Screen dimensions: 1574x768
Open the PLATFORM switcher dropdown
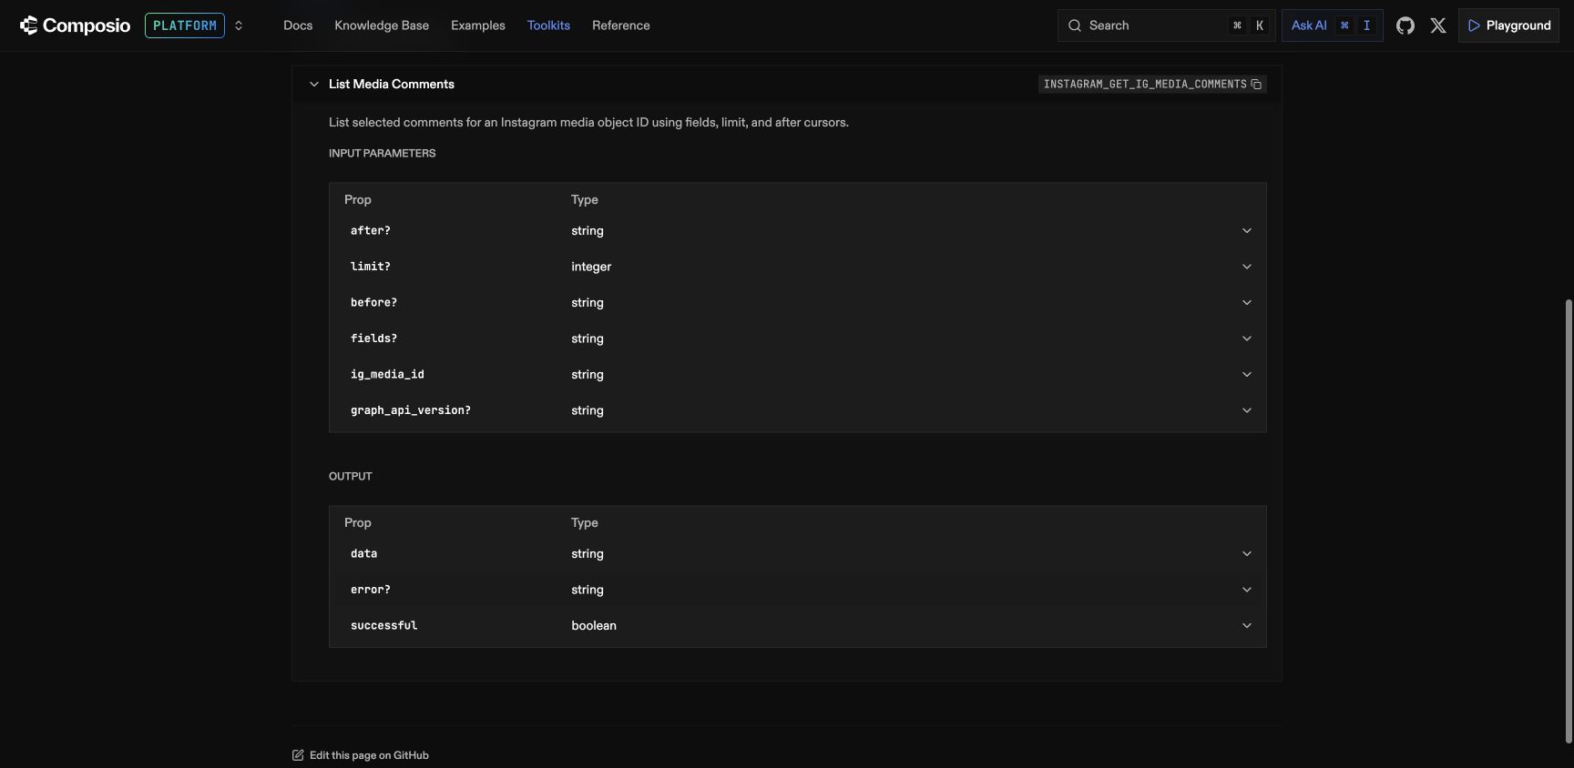coord(195,25)
